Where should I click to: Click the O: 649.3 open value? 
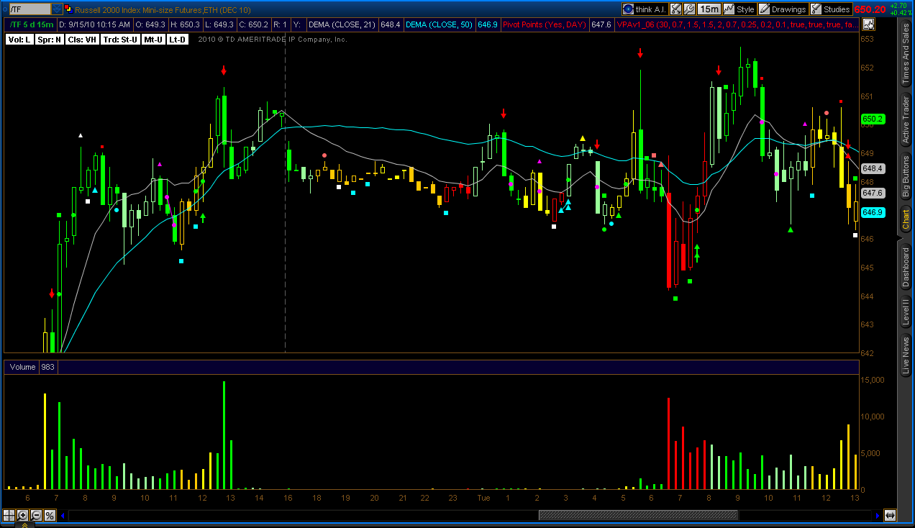(x=152, y=24)
